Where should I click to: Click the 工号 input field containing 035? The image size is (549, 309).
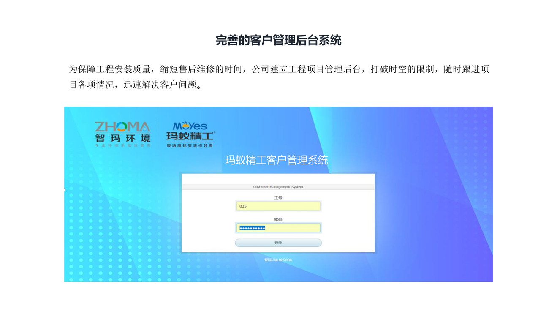pos(278,206)
